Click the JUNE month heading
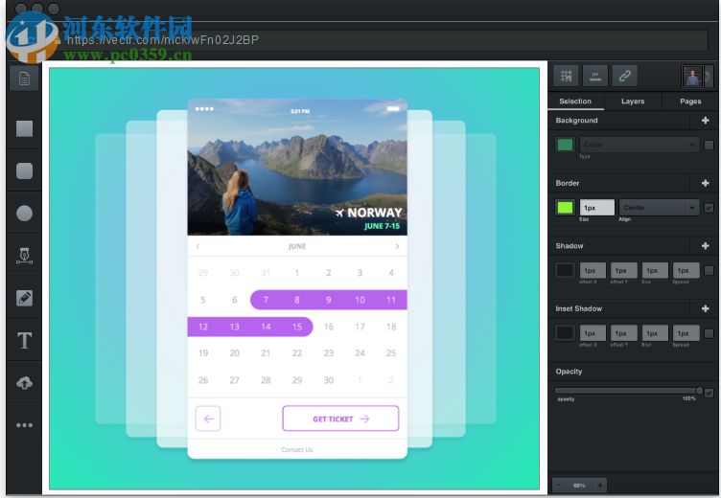 click(297, 246)
